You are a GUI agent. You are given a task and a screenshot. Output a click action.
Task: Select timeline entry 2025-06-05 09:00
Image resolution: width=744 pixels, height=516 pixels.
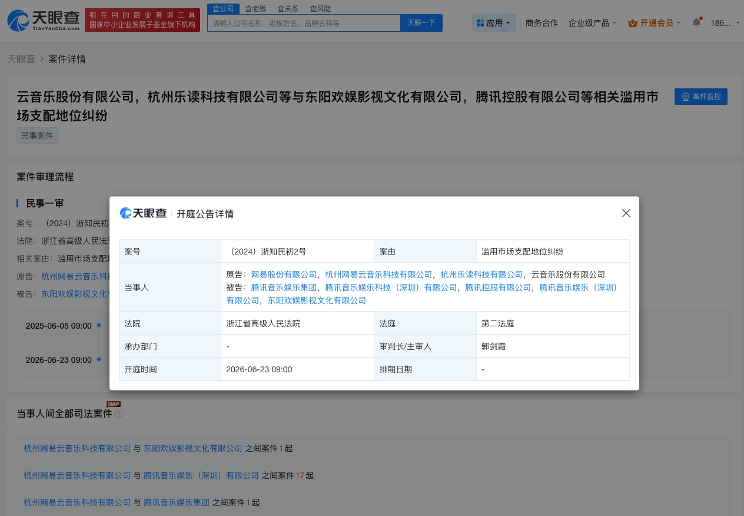pos(59,326)
